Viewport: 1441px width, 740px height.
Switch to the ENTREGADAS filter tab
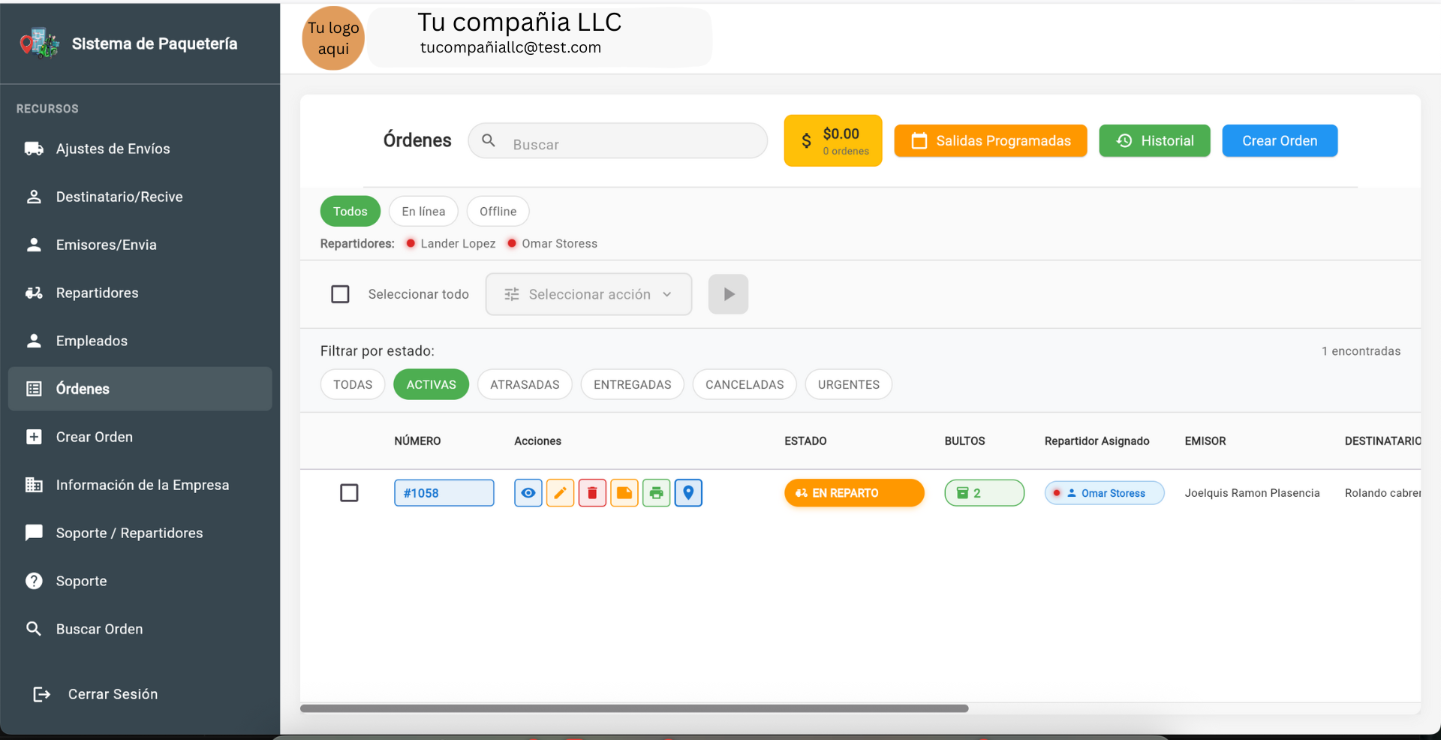[x=632, y=384]
